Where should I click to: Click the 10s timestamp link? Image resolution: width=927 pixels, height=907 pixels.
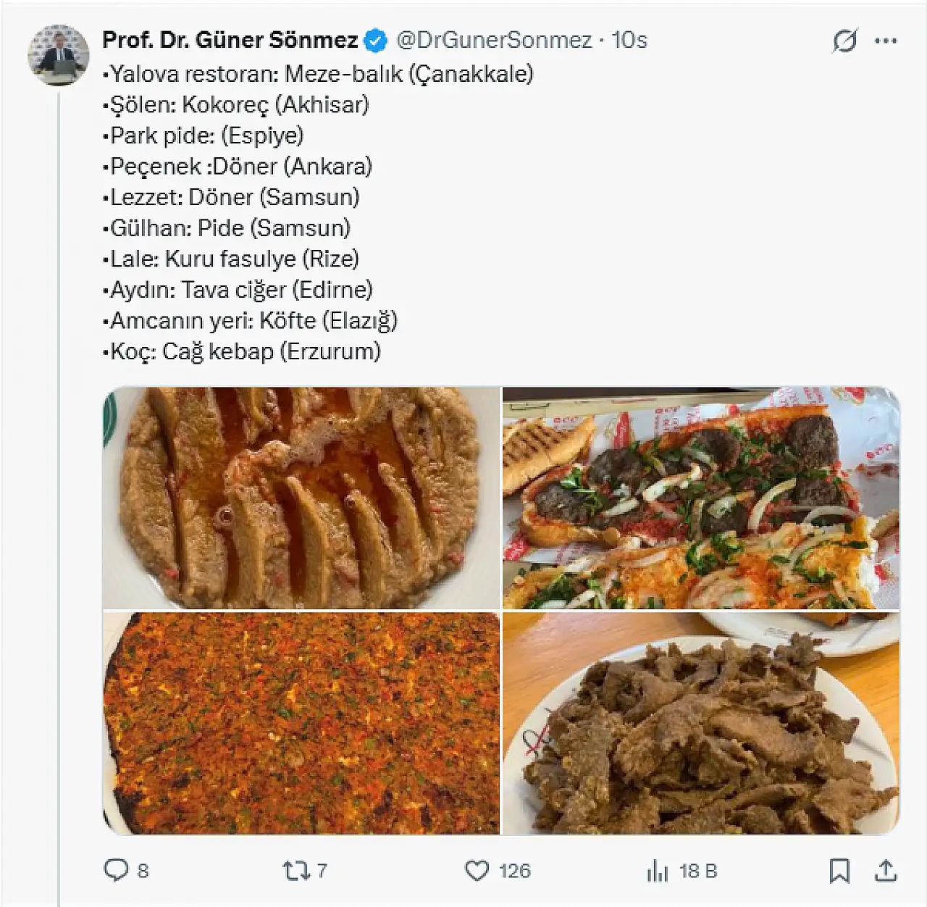(629, 40)
